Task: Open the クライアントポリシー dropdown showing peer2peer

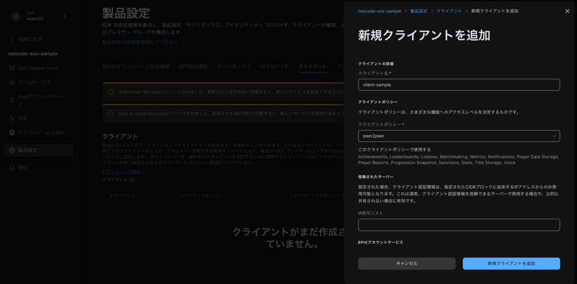Action: 458,136
